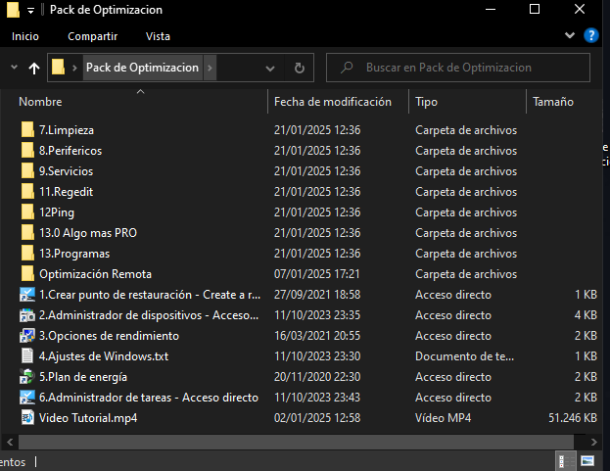The image size is (610, 471).
Task: Click the name '3.Opciones de rendimiento'
Action: (109, 336)
